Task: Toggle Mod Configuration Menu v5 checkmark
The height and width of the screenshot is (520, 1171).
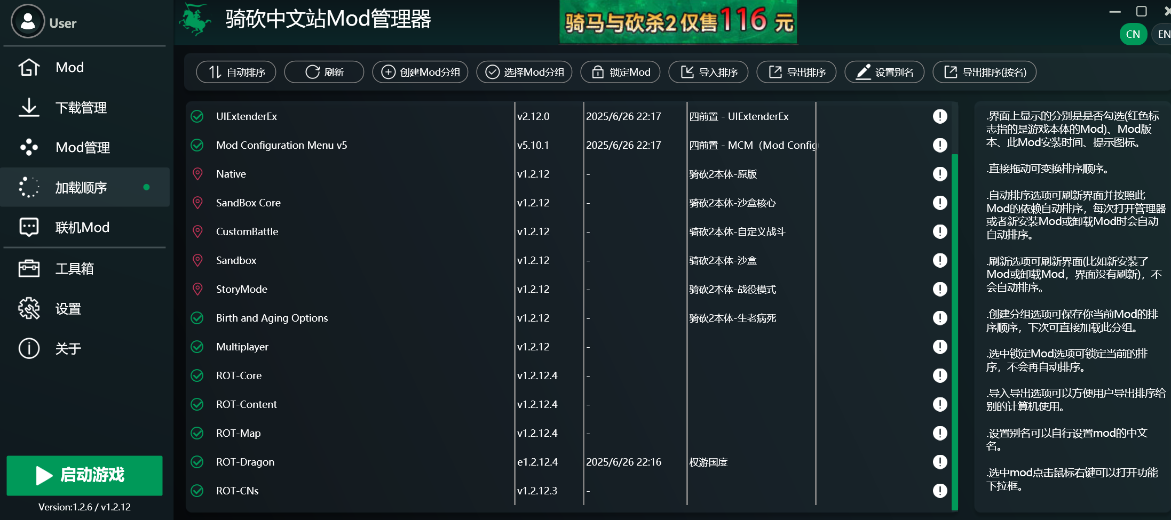Action: 197,145
